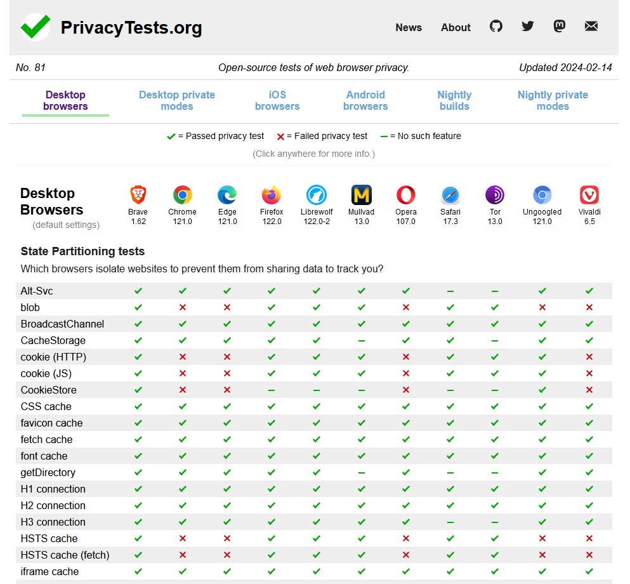Click the HSTS cache row label

[49, 538]
